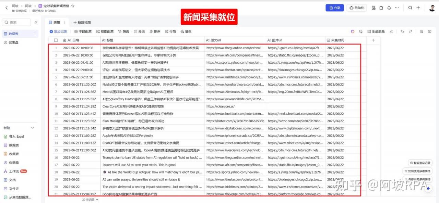Open the template icon next to 自动化

[373, 8]
